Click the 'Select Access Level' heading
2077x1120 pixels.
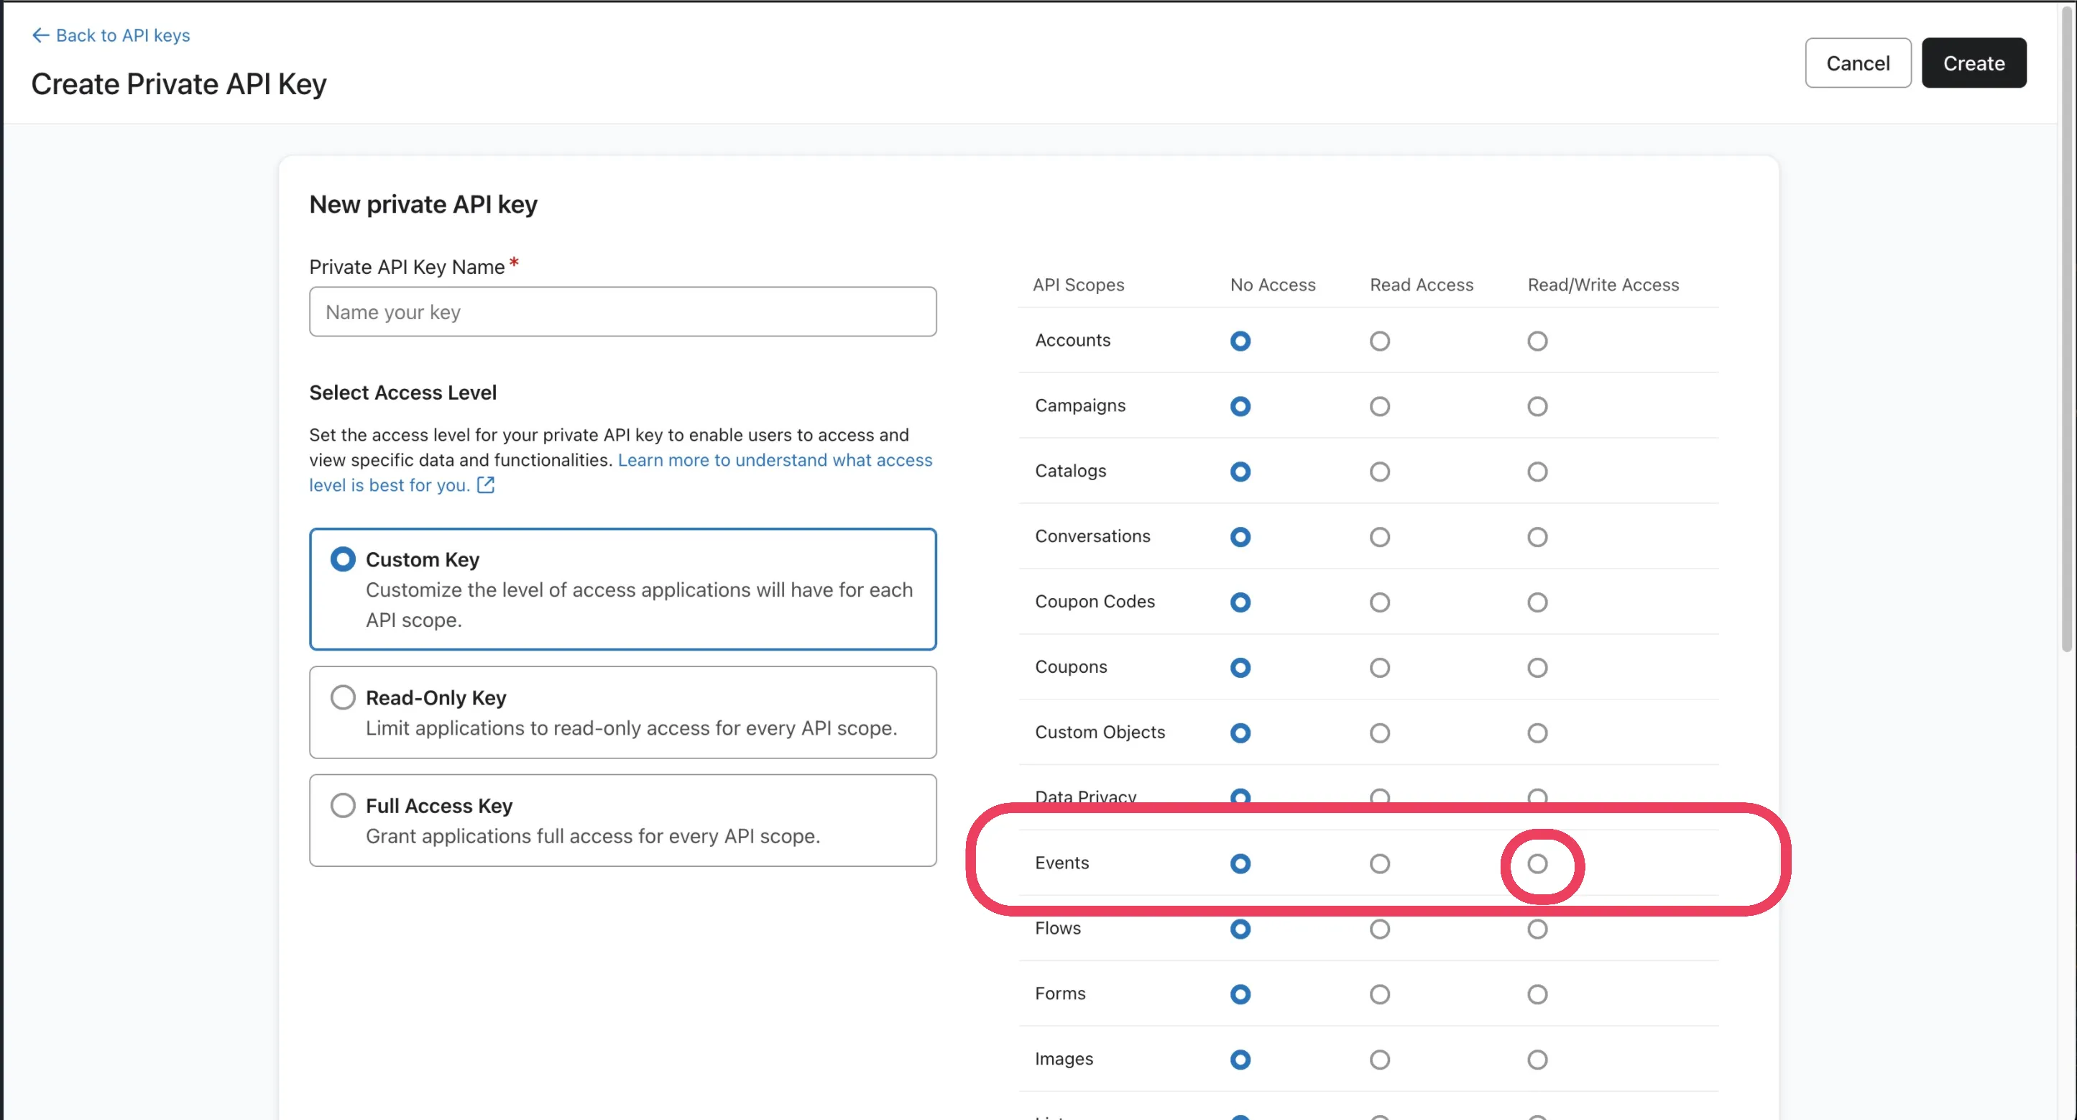(403, 393)
